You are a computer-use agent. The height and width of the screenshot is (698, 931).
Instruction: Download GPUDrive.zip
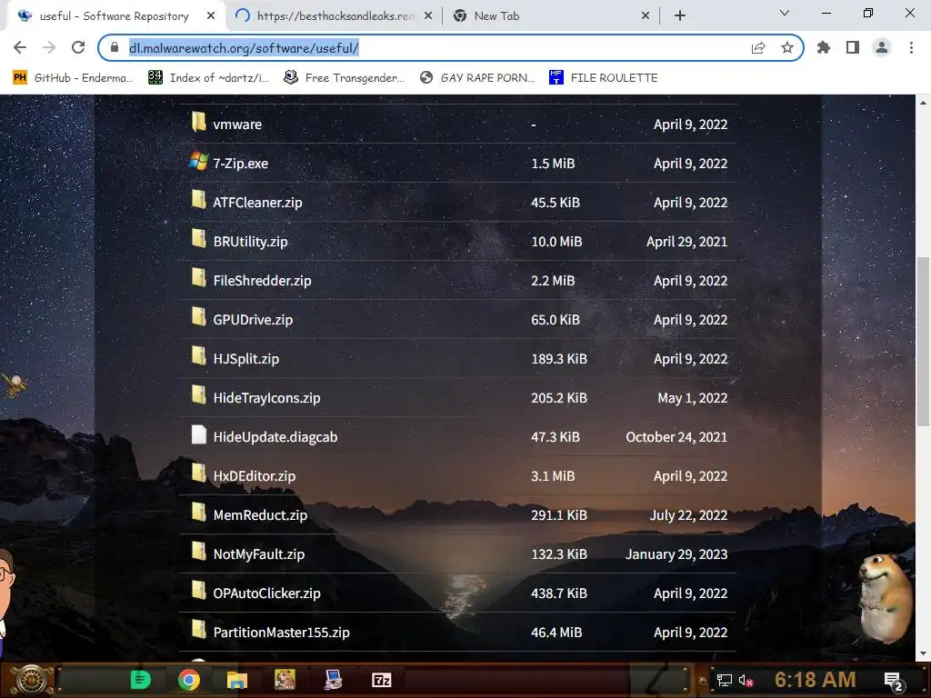coord(253,320)
